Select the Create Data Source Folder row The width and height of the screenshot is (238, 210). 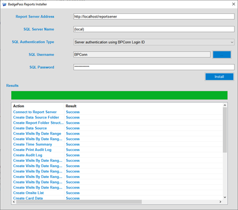(x=117, y=118)
